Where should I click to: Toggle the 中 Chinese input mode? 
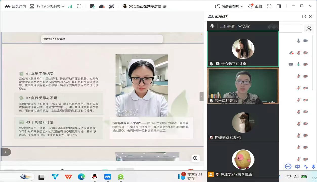point(298,167)
